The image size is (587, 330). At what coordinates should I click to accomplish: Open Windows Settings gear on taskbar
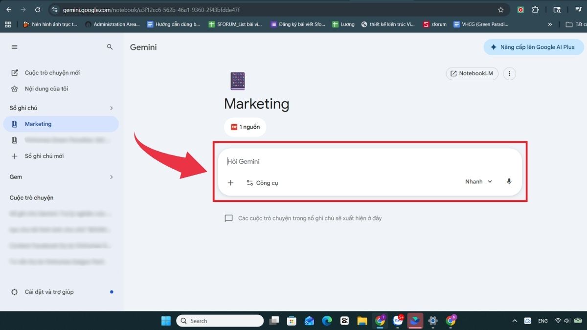click(433, 321)
